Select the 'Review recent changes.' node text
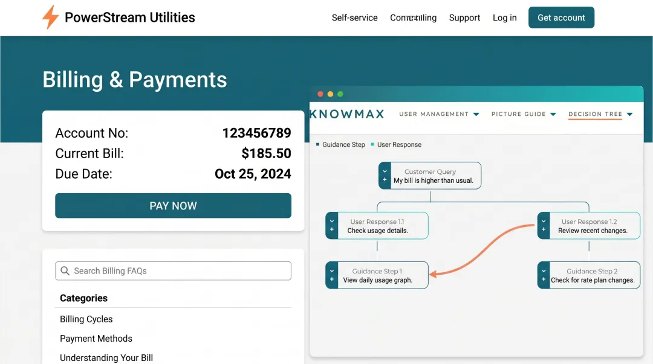 [593, 231]
